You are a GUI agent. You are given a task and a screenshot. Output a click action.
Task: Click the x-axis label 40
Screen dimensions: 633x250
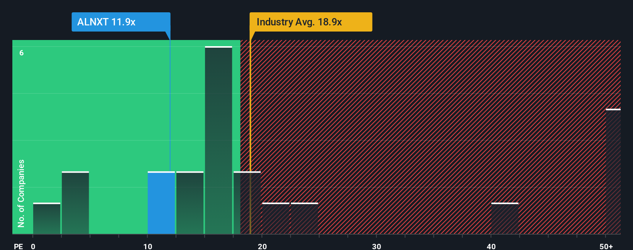point(491,246)
